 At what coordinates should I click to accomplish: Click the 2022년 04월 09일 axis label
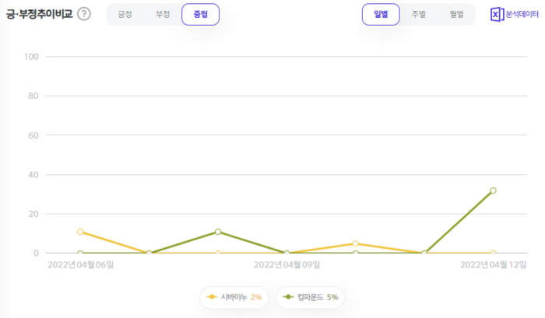tap(287, 265)
